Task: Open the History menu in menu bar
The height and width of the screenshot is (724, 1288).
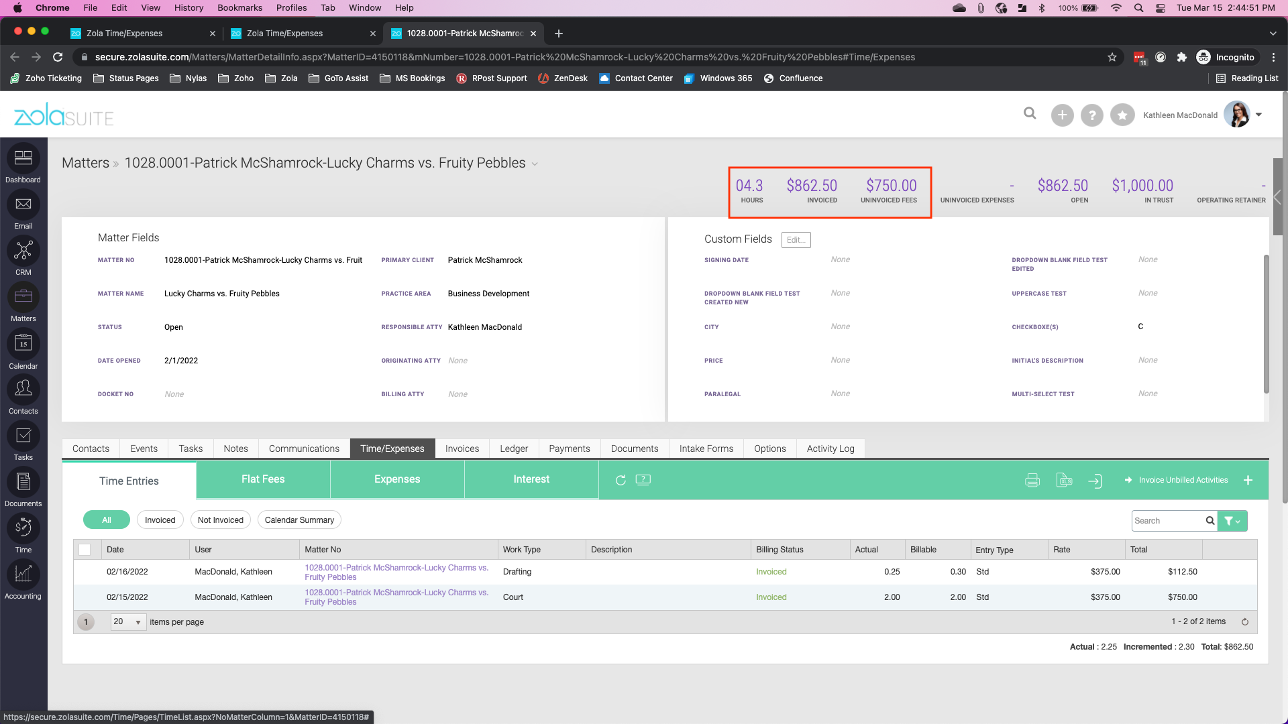Action: (x=189, y=8)
